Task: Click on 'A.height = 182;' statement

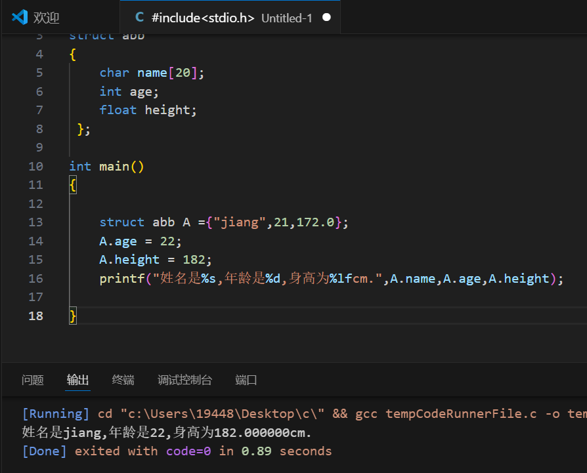Action: pyautogui.click(x=156, y=260)
